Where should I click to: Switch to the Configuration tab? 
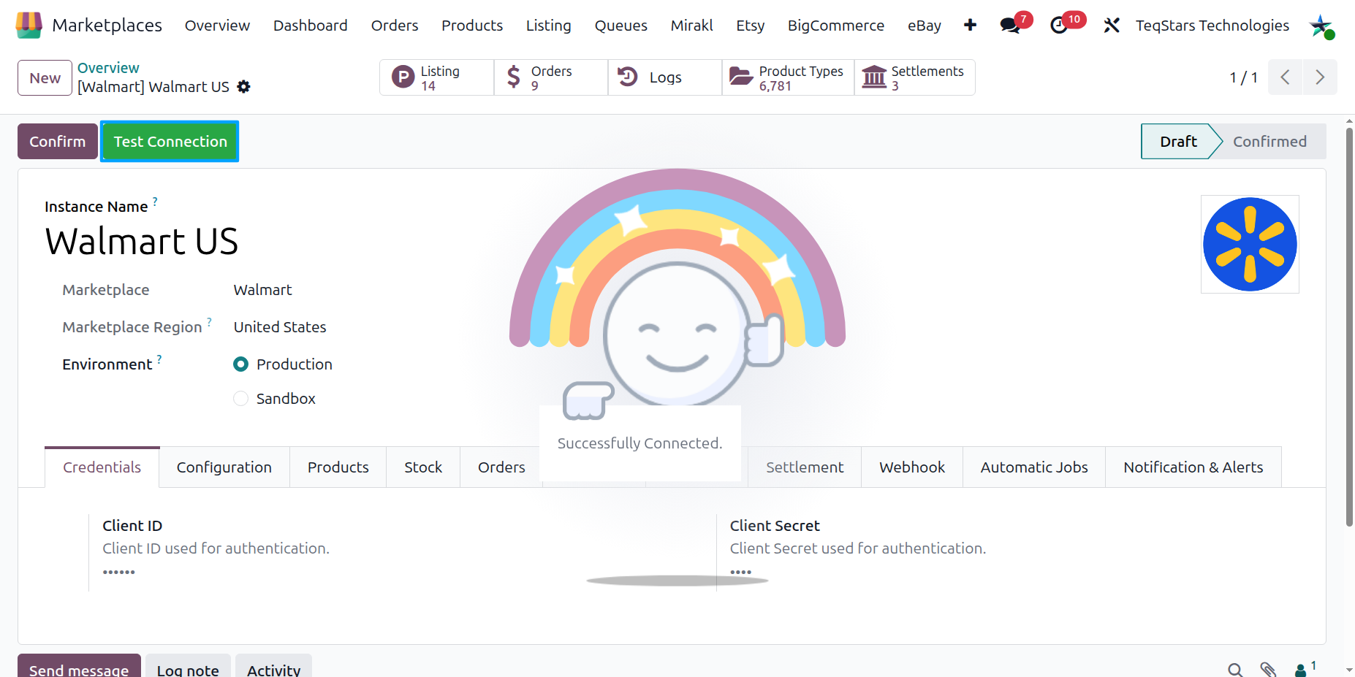(x=224, y=467)
